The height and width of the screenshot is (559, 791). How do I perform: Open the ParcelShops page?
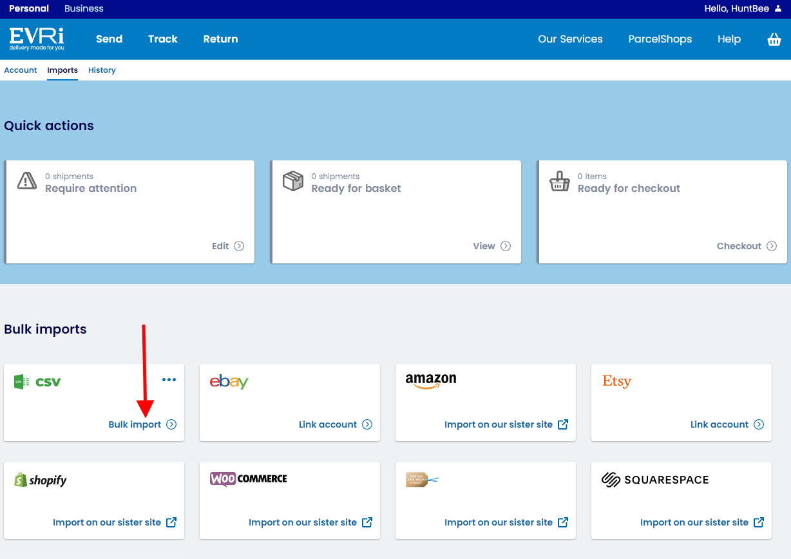[x=660, y=39]
